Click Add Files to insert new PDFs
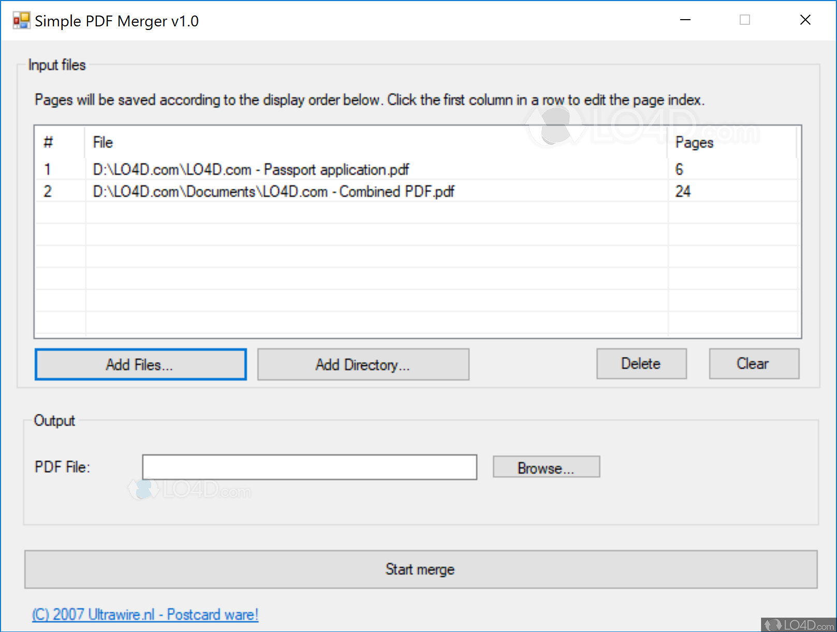 140,364
